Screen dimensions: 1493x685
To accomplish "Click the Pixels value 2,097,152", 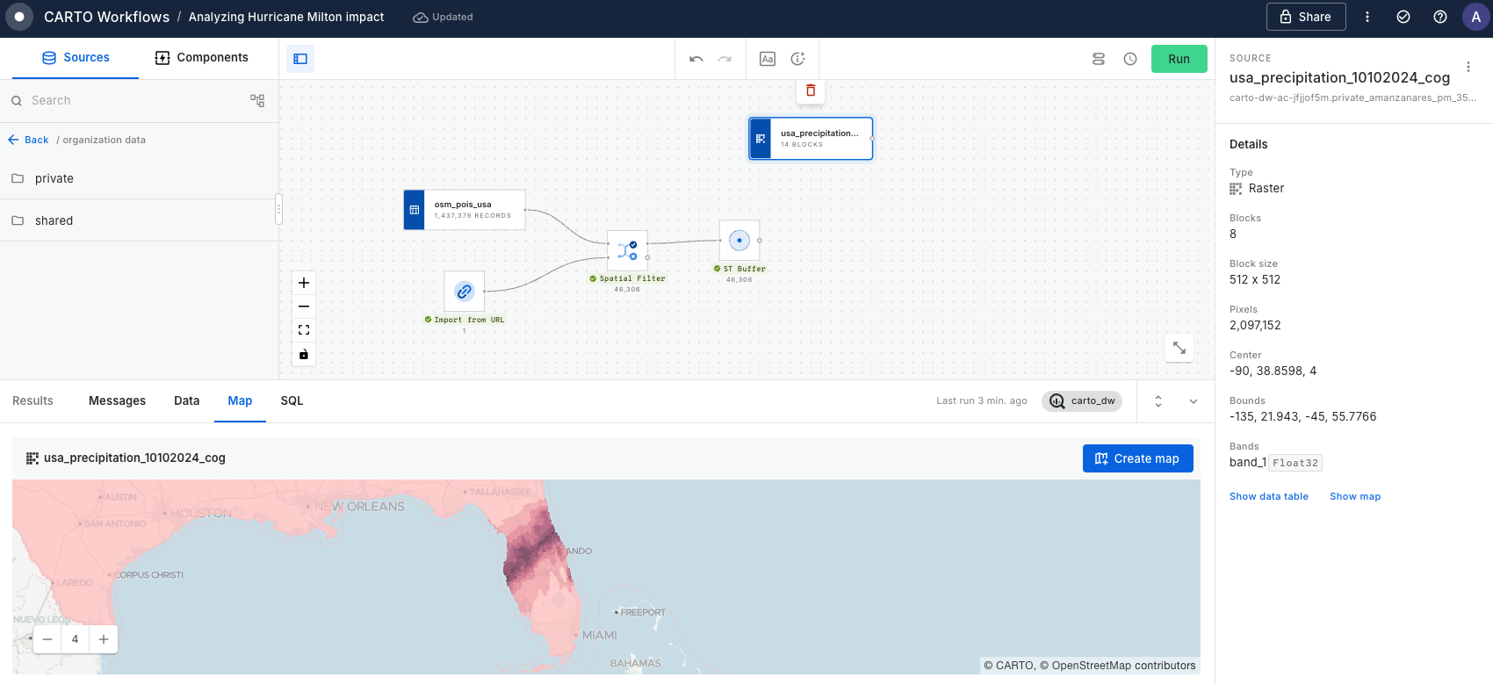I will point(1255,325).
